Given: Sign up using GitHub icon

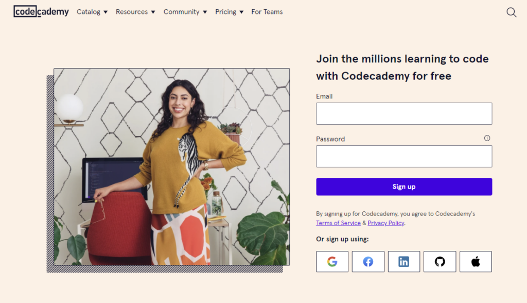Looking at the screenshot, I should point(440,262).
